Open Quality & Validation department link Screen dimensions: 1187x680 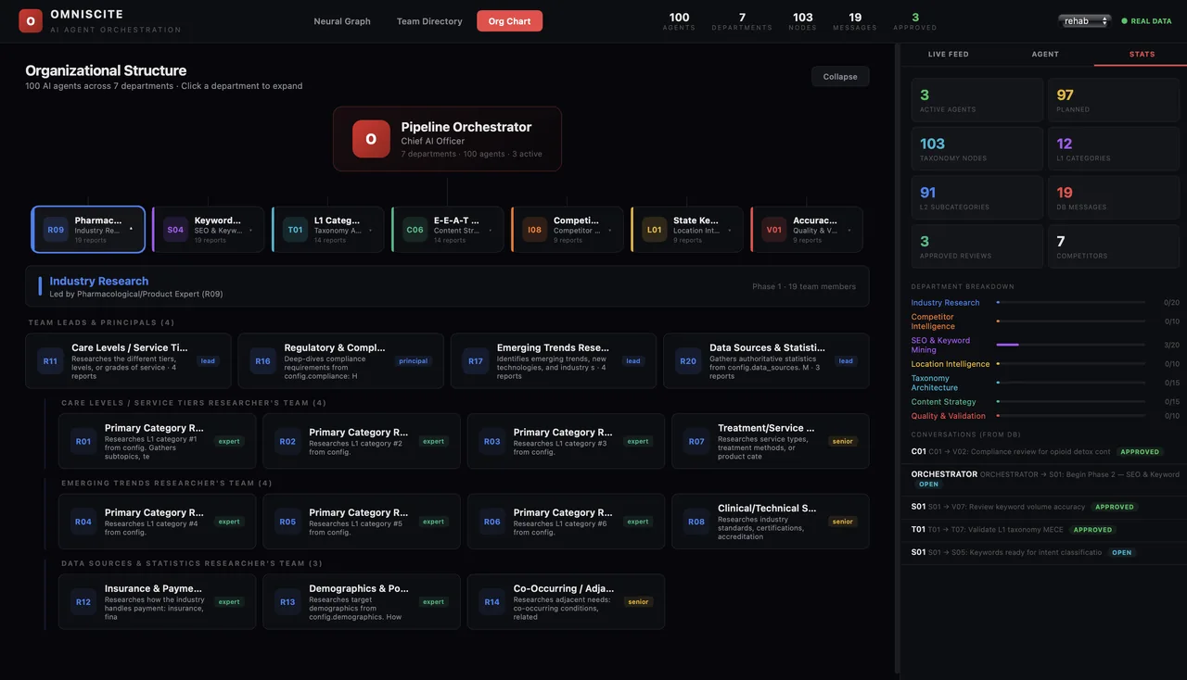[x=948, y=416]
